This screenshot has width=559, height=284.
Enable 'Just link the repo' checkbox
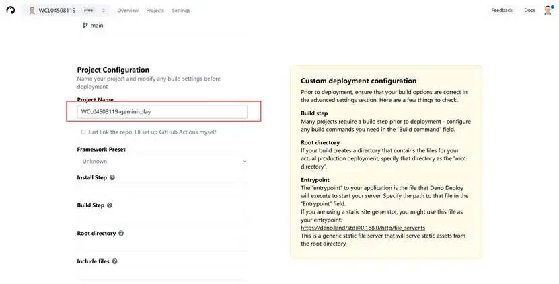coord(83,132)
